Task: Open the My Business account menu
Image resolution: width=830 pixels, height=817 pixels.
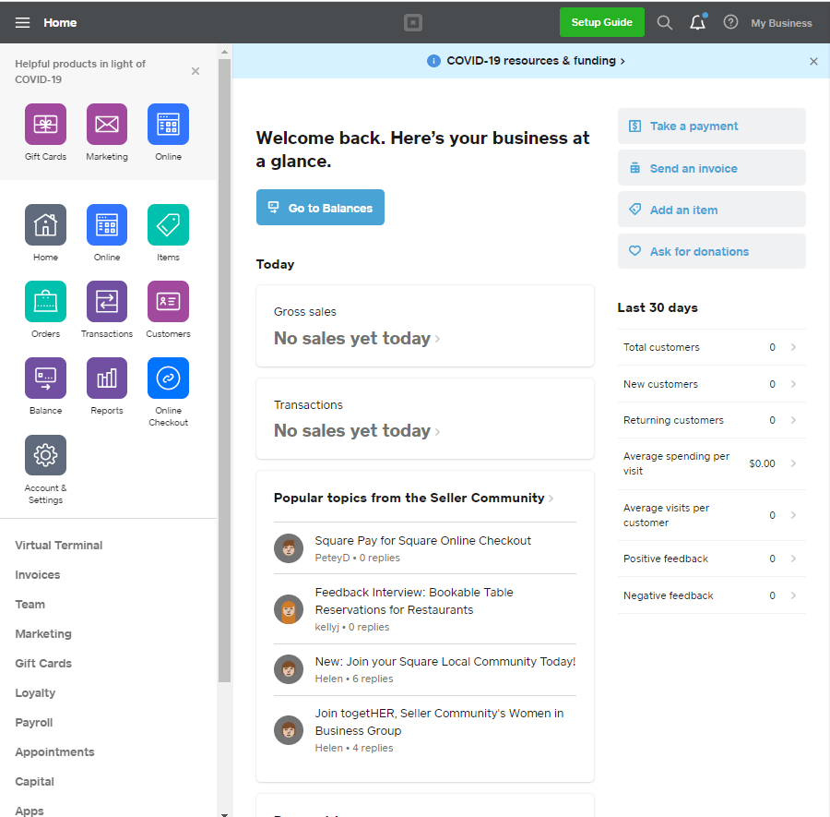Action: 781,23
